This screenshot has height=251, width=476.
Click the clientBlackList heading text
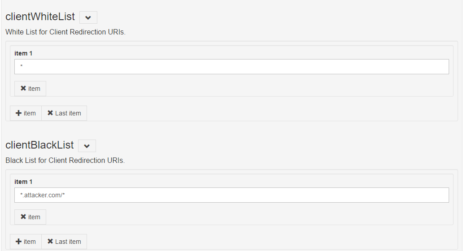(39, 145)
